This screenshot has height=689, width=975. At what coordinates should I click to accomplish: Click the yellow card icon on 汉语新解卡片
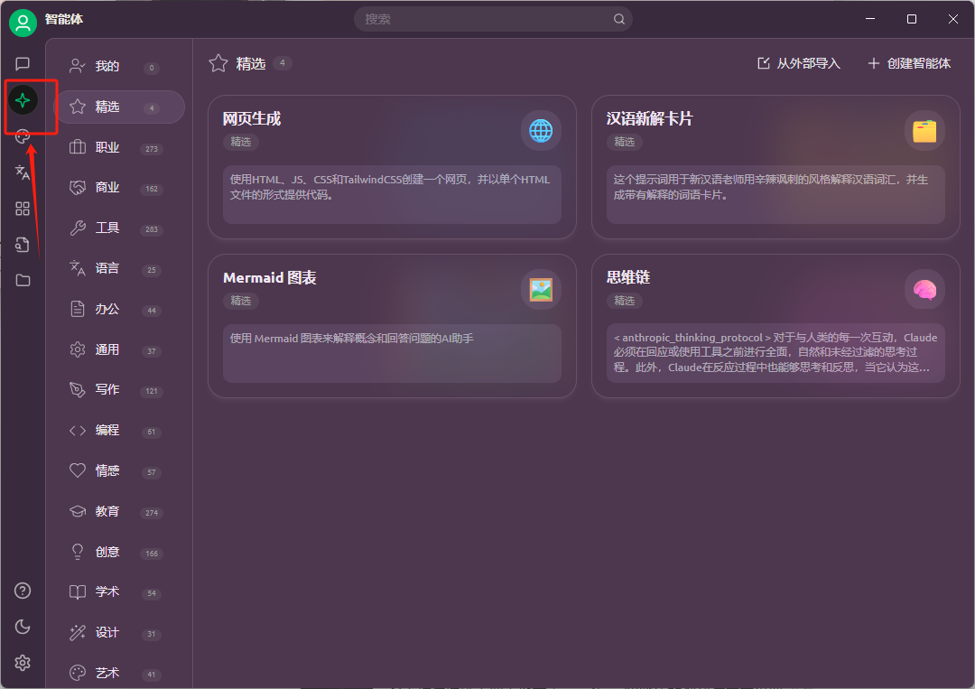tap(924, 131)
